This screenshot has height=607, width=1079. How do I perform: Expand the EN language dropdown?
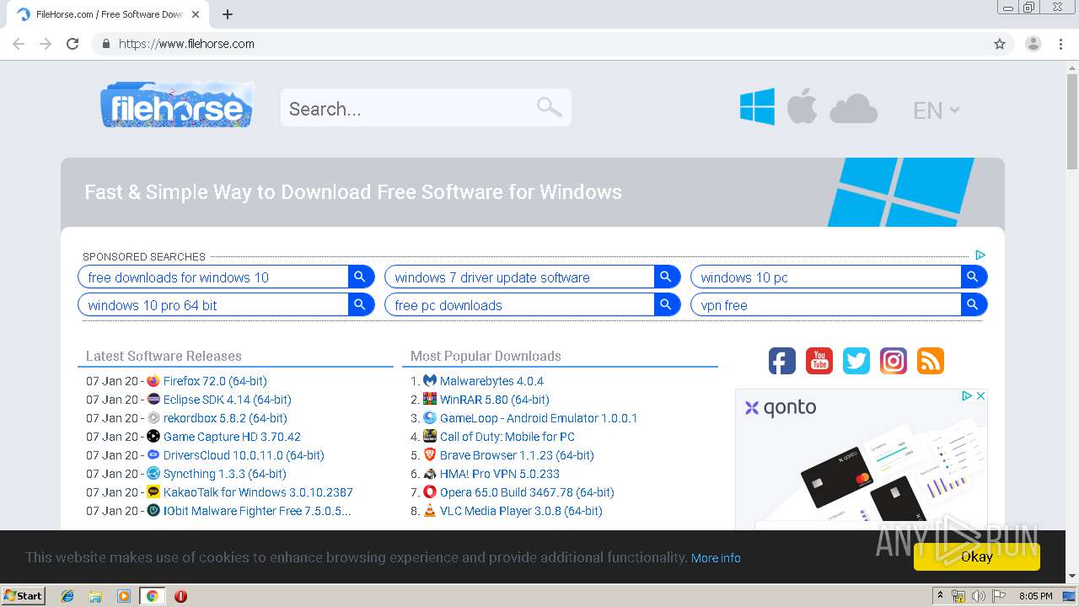pos(936,110)
